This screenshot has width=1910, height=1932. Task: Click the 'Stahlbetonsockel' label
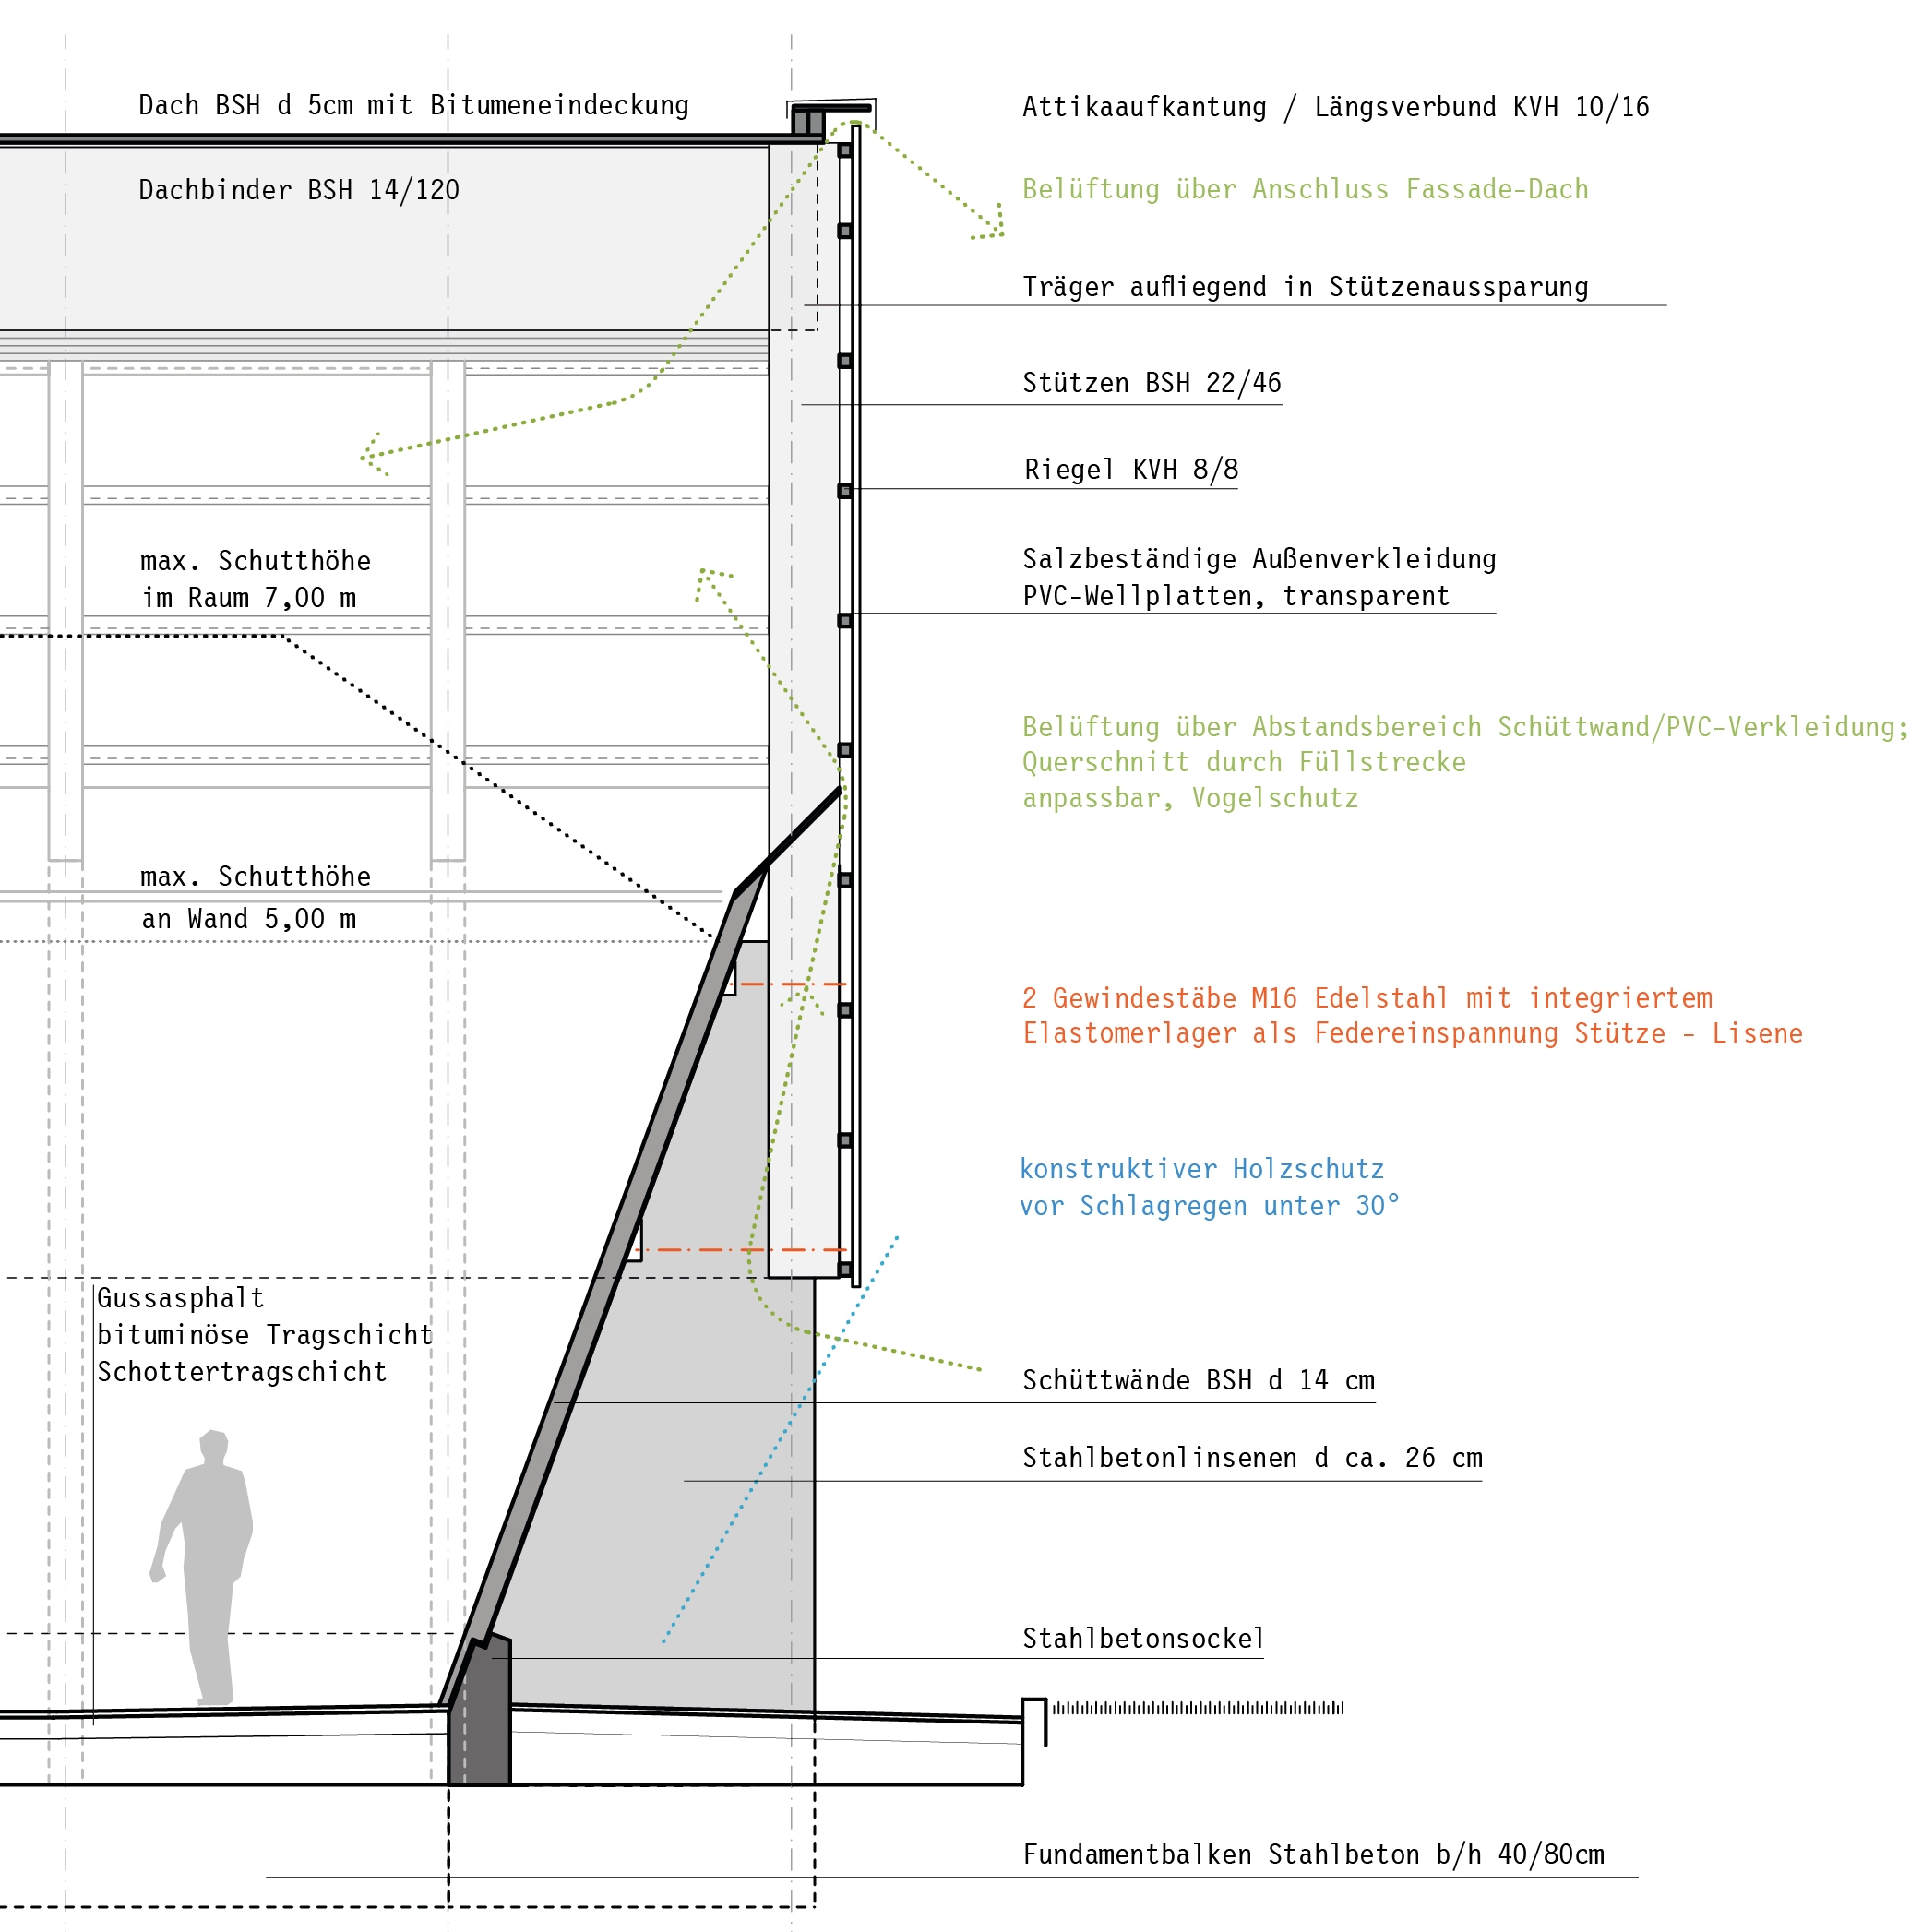tap(1143, 1639)
